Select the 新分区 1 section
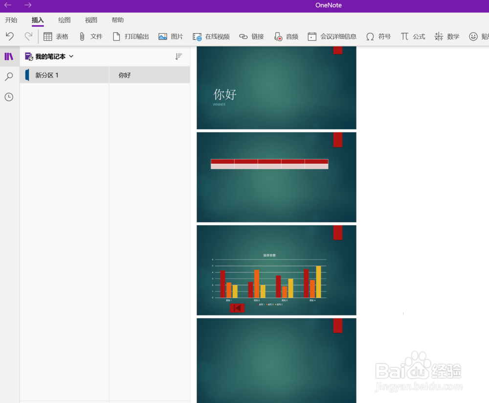This screenshot has height=403, width=489. 65,75
